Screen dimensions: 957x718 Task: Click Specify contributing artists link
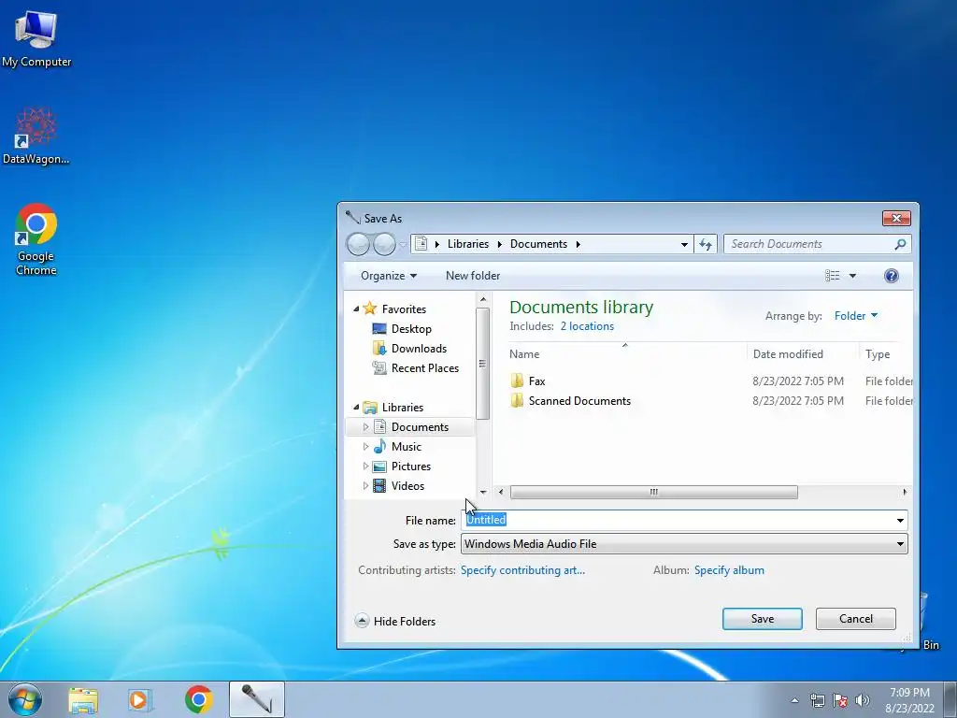click(x=522, y=570)
